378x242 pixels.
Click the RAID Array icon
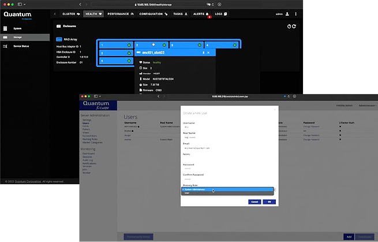pos(59,39)
